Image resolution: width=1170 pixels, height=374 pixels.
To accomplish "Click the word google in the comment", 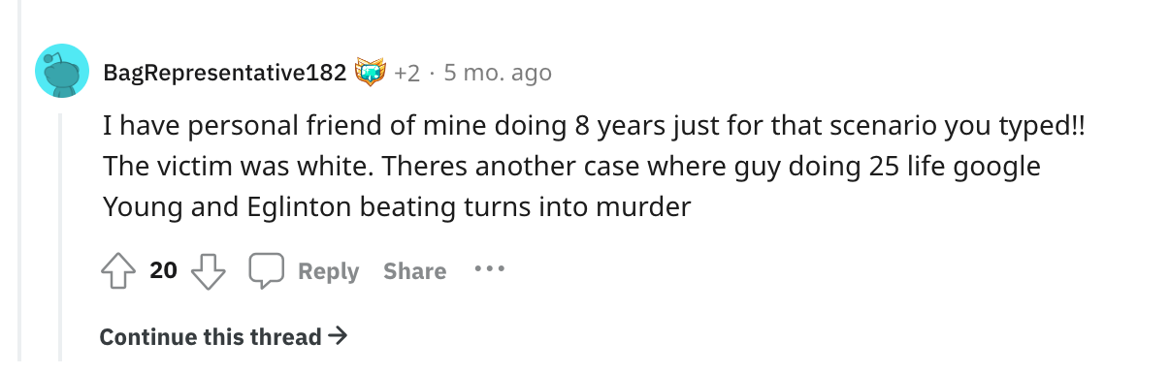I will (1000, 168).
